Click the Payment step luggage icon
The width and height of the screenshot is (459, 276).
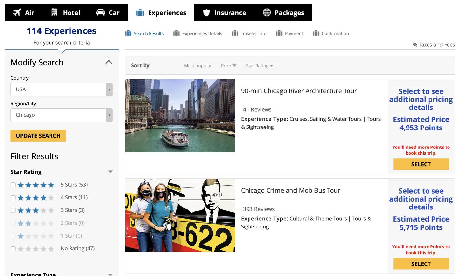pos(279,33)
